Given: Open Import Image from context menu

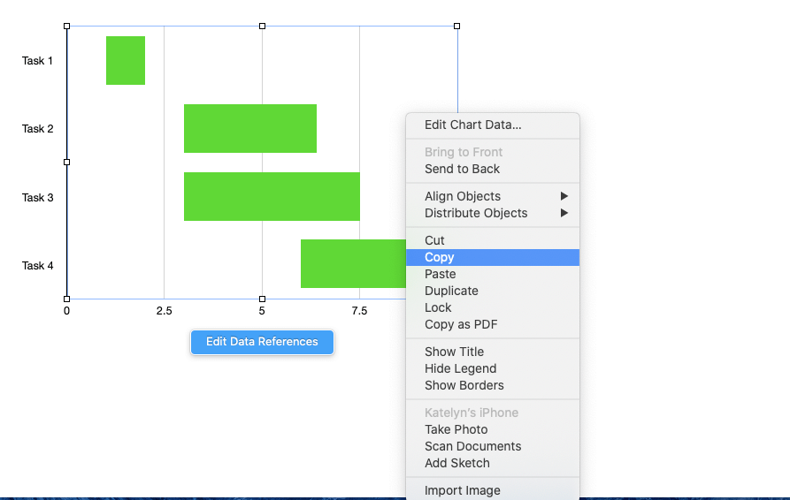Looking at the screenshot, I should click(462, 490).
